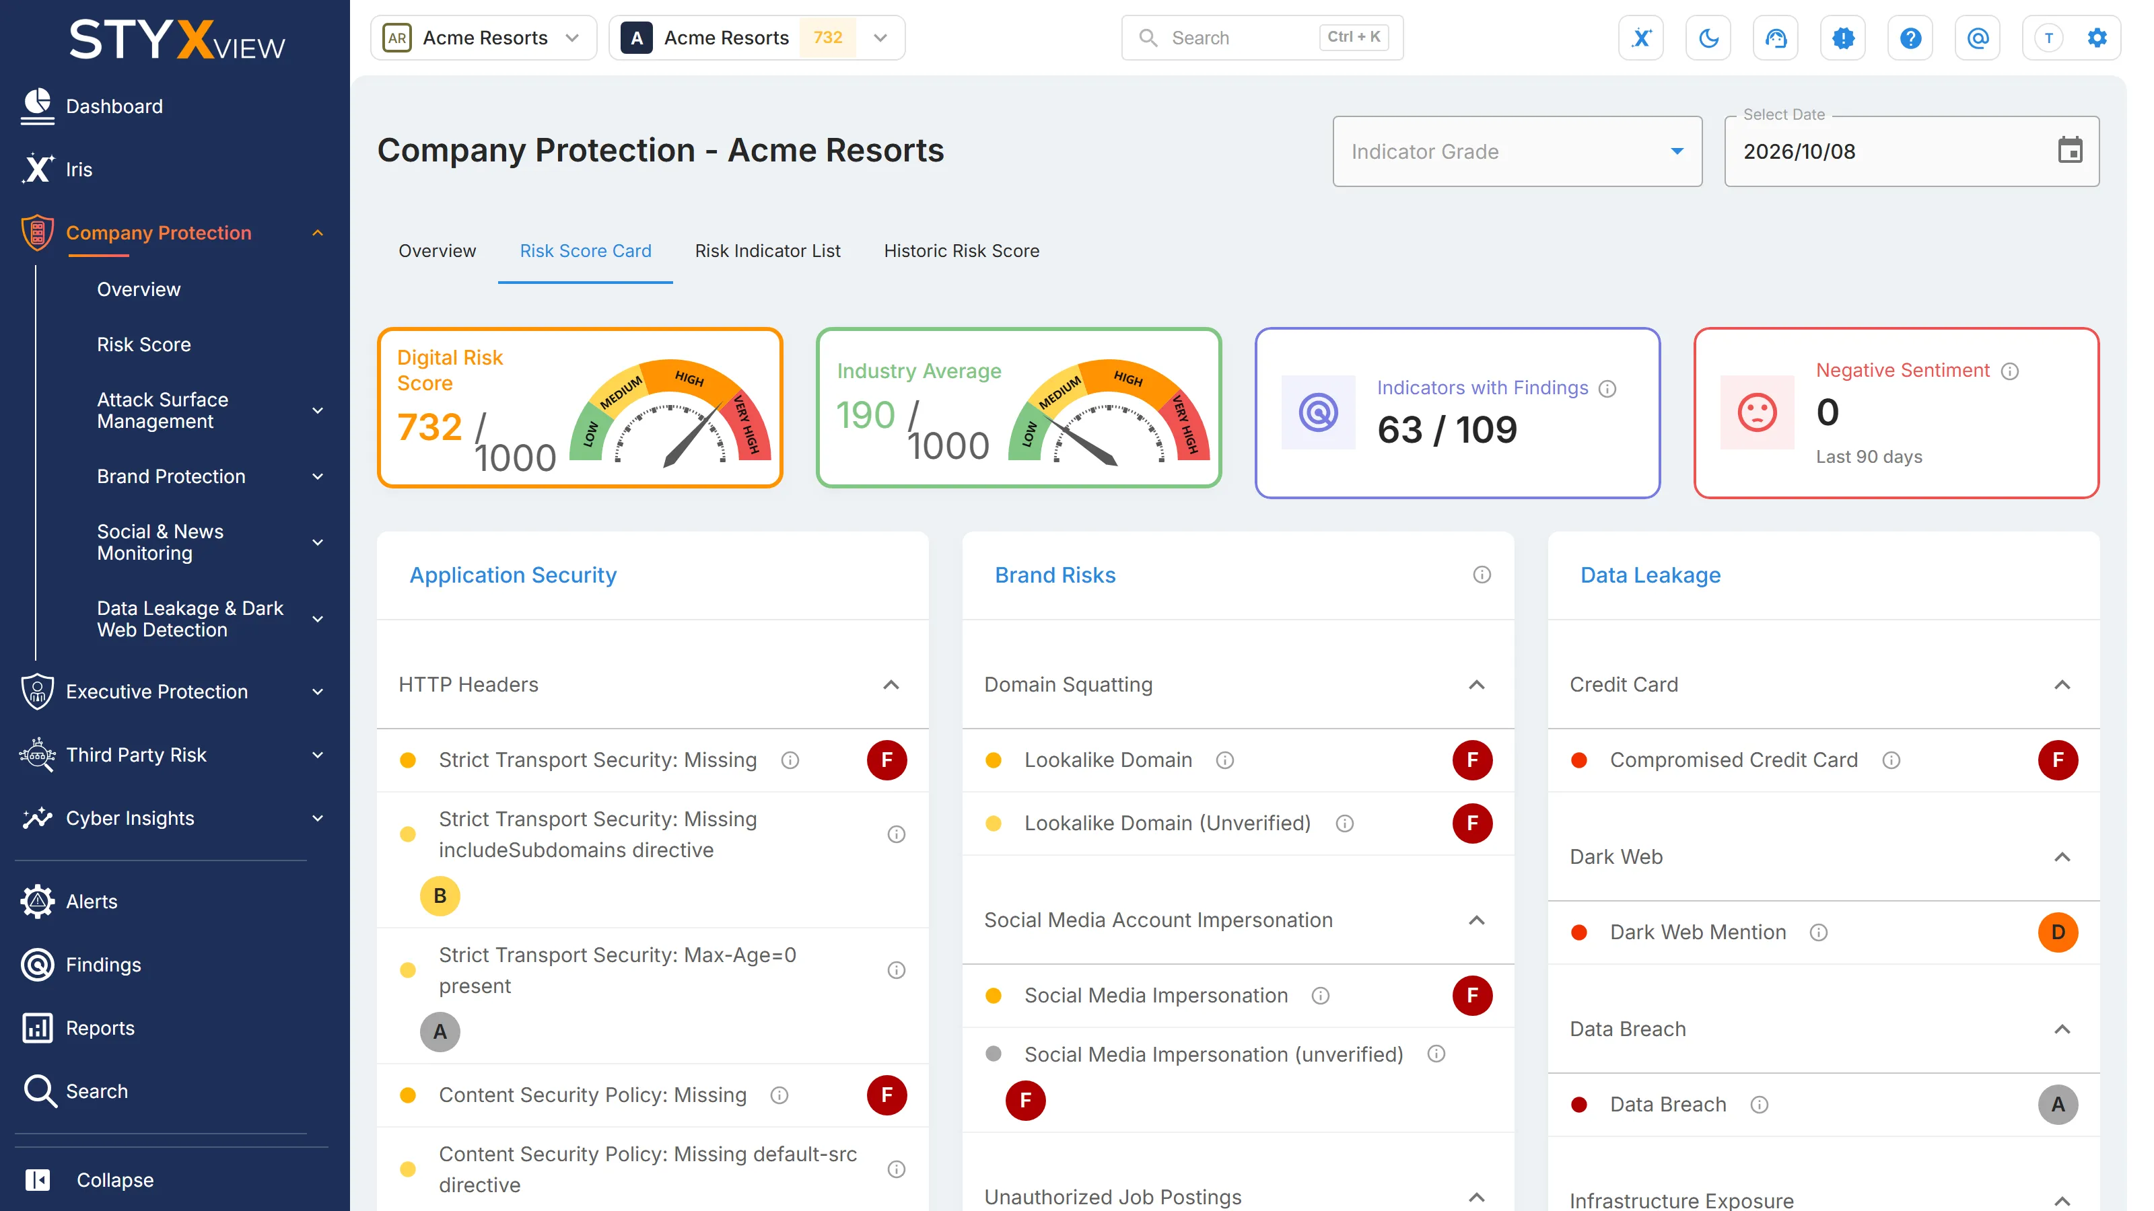Click the Application Security heading link
Screen dimensions: 2154x1211
pos(512,575)
